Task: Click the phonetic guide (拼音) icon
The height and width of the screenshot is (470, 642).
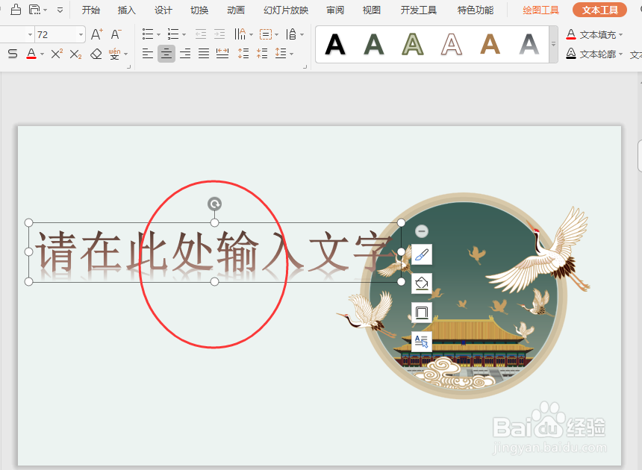Action: [113, 53]
